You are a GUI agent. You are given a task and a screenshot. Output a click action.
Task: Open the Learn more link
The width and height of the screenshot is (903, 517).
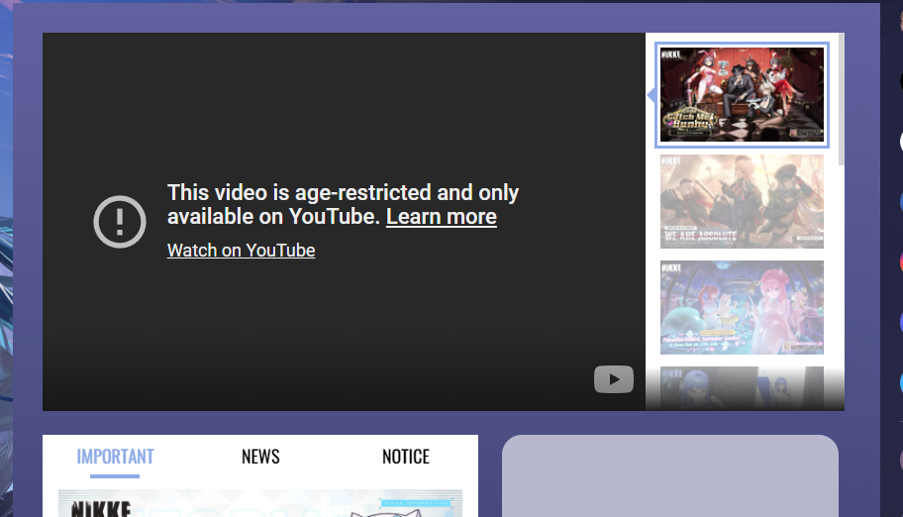442,217
